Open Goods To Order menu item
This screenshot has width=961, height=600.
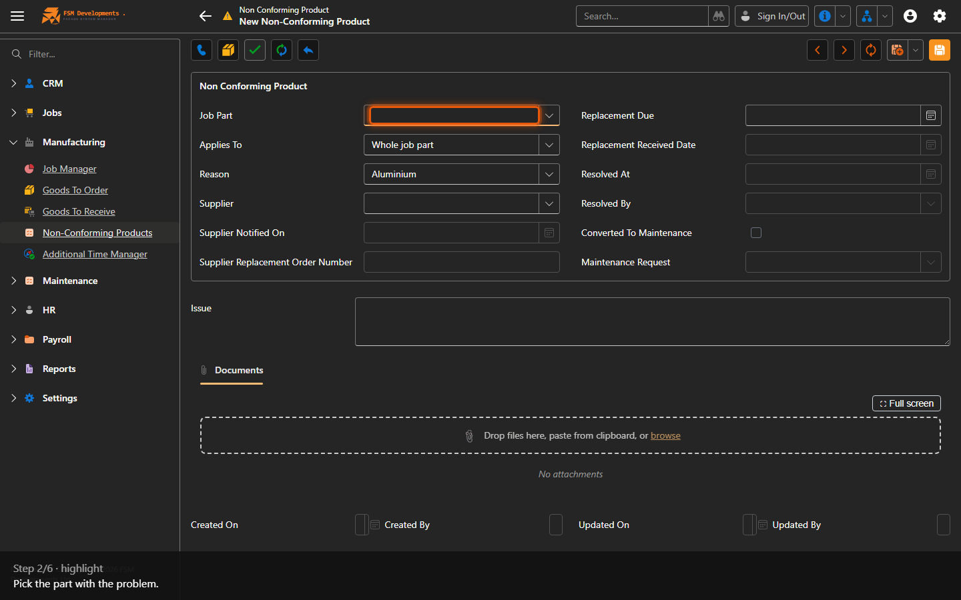75,190
